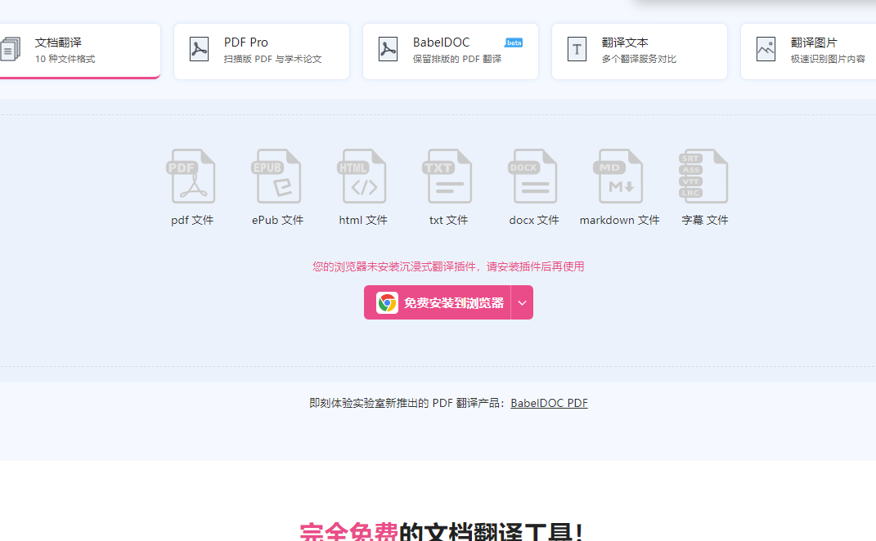
Task: Choose the TXT file type icon
Action: (447, 176)
